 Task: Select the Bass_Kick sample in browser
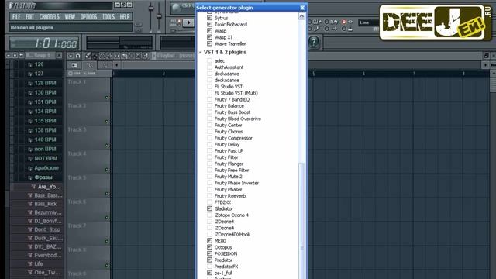[46, 204]
